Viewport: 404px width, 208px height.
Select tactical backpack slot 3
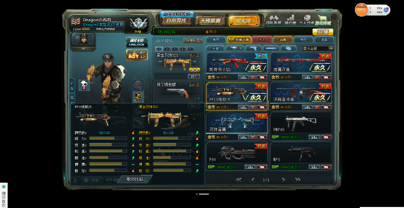click(x=175, y=49)
